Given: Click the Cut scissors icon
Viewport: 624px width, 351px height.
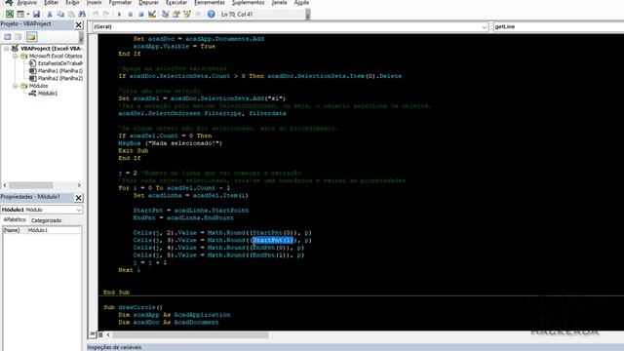Looking at the screenshot, I should (x=50, y=14).
